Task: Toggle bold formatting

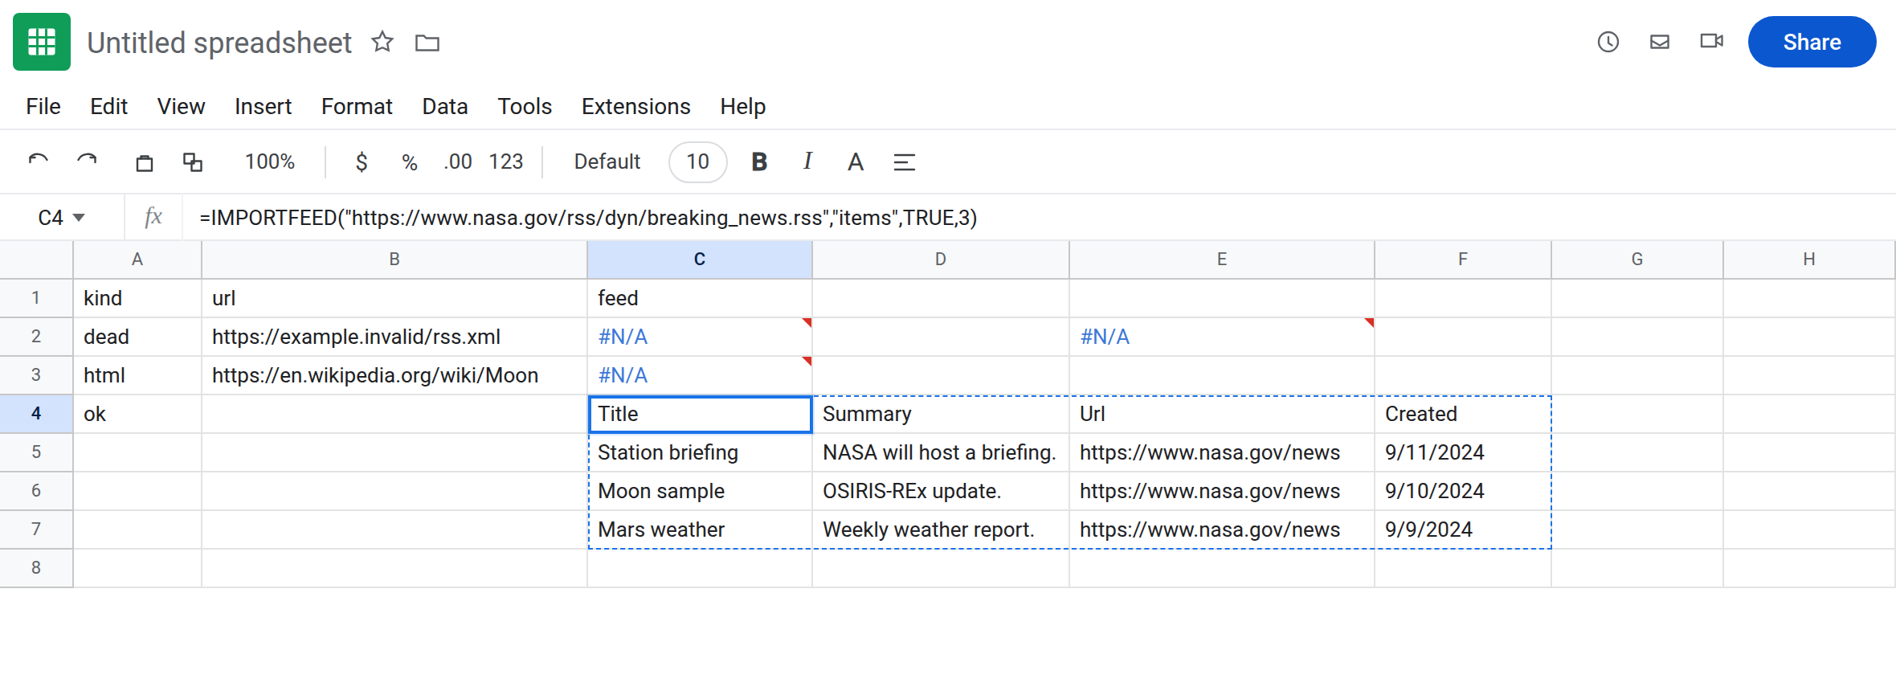Action: [x=759, y=162]
